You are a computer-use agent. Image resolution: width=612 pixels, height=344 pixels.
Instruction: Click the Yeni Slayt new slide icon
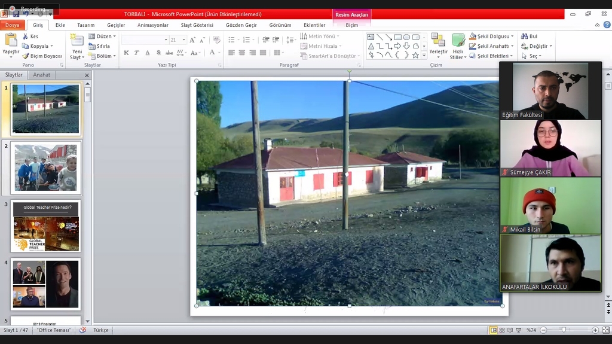[76, 41]
